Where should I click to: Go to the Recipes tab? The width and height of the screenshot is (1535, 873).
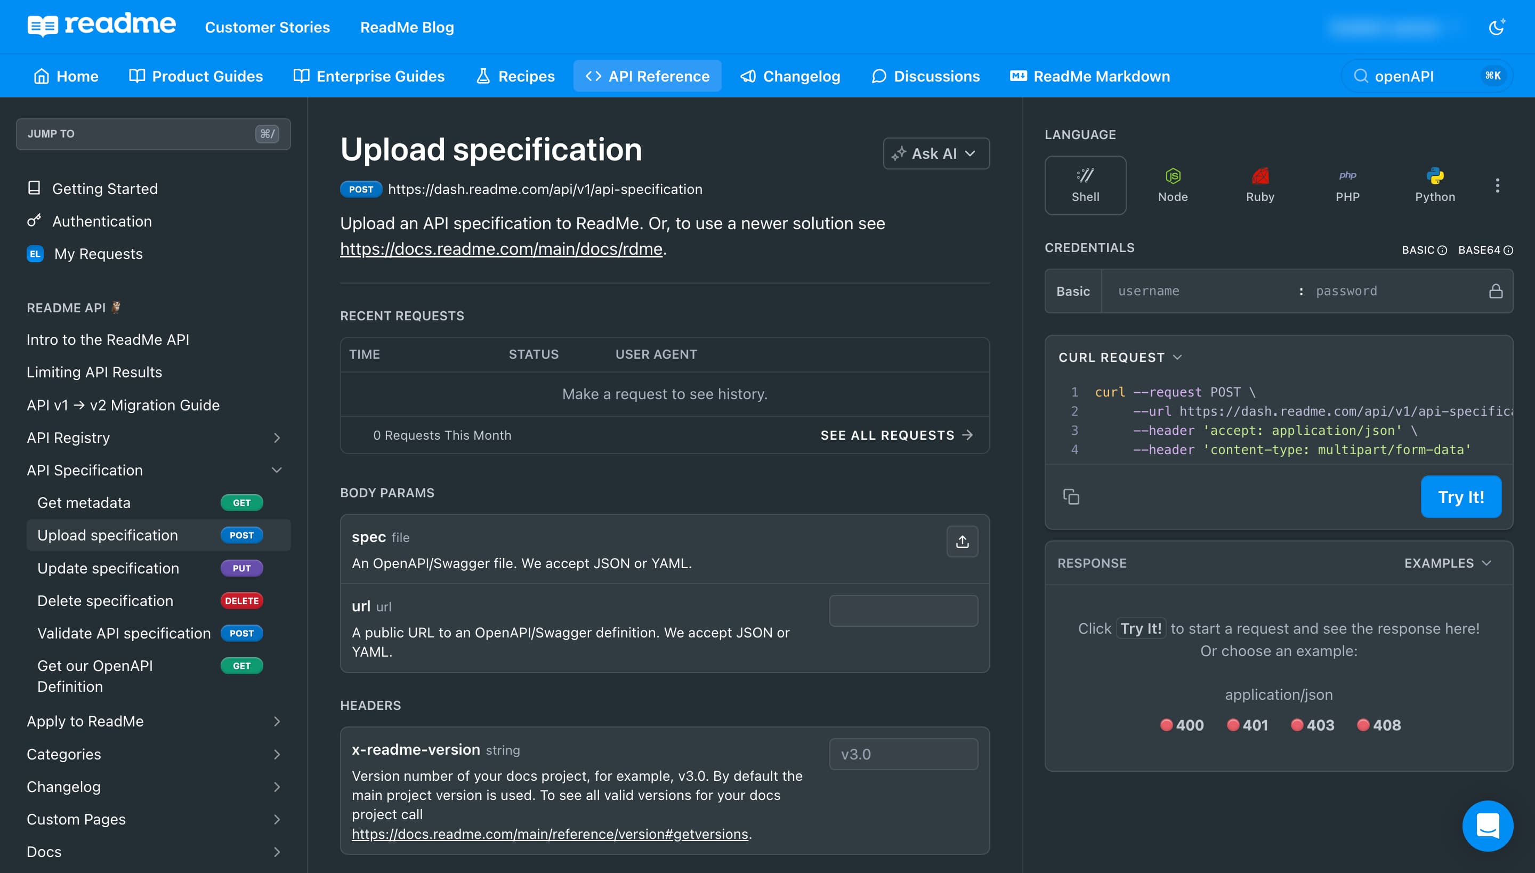[515, 76]
